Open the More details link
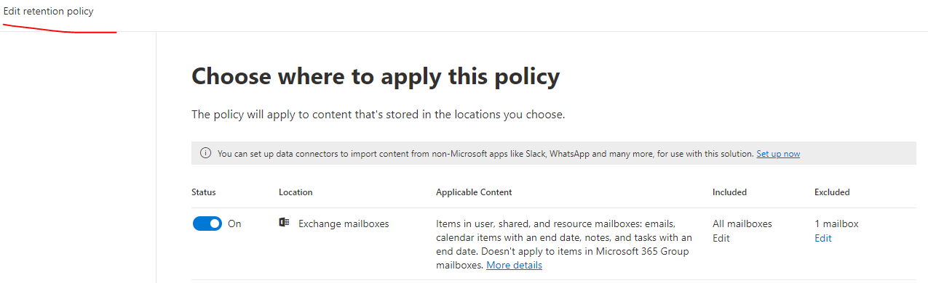Screen dimensions: 928x283 click(x=514, y=265)
